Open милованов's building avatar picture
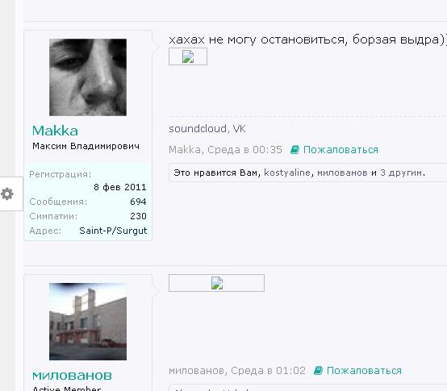The width and height of the screenshot is (447, 391). click(88, 322)
